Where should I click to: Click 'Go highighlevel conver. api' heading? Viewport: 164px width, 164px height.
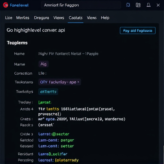pyautogui.click(x=36, y=30)
